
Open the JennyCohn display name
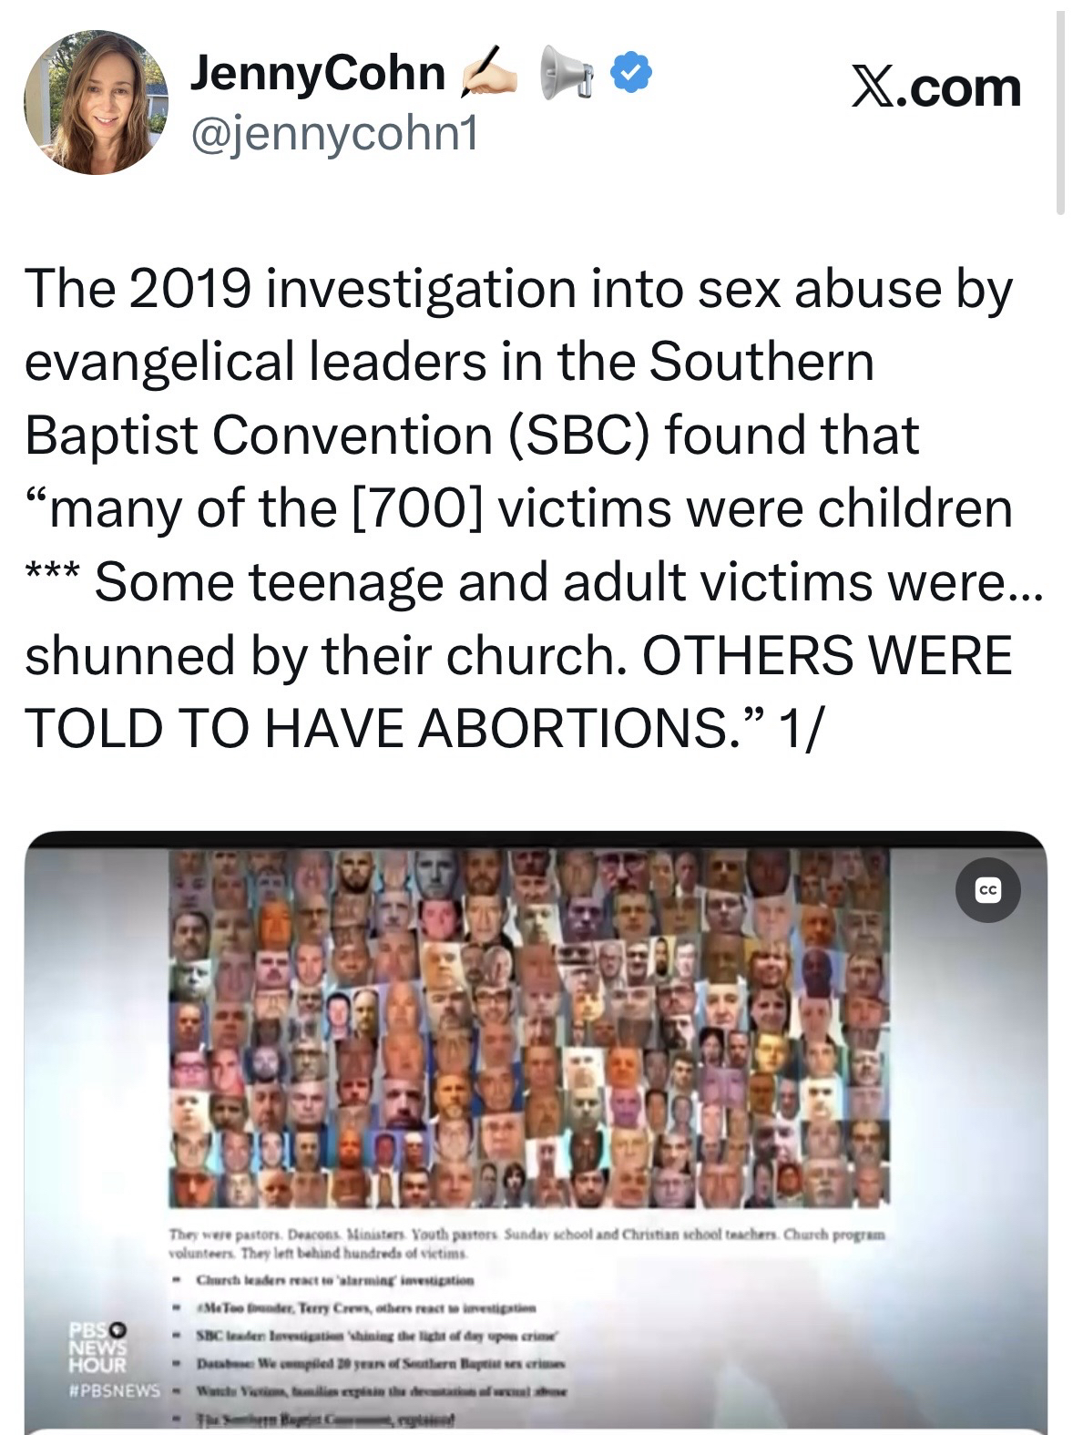(317, 74)
